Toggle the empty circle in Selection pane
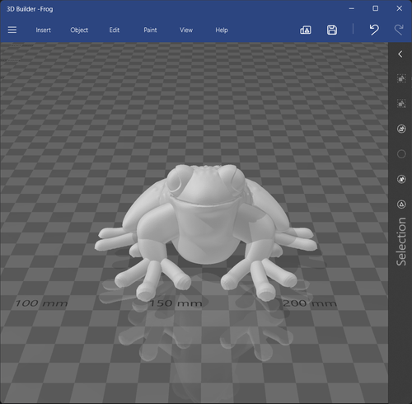This screenshot has height=404, width=412. tap(401, 154)
